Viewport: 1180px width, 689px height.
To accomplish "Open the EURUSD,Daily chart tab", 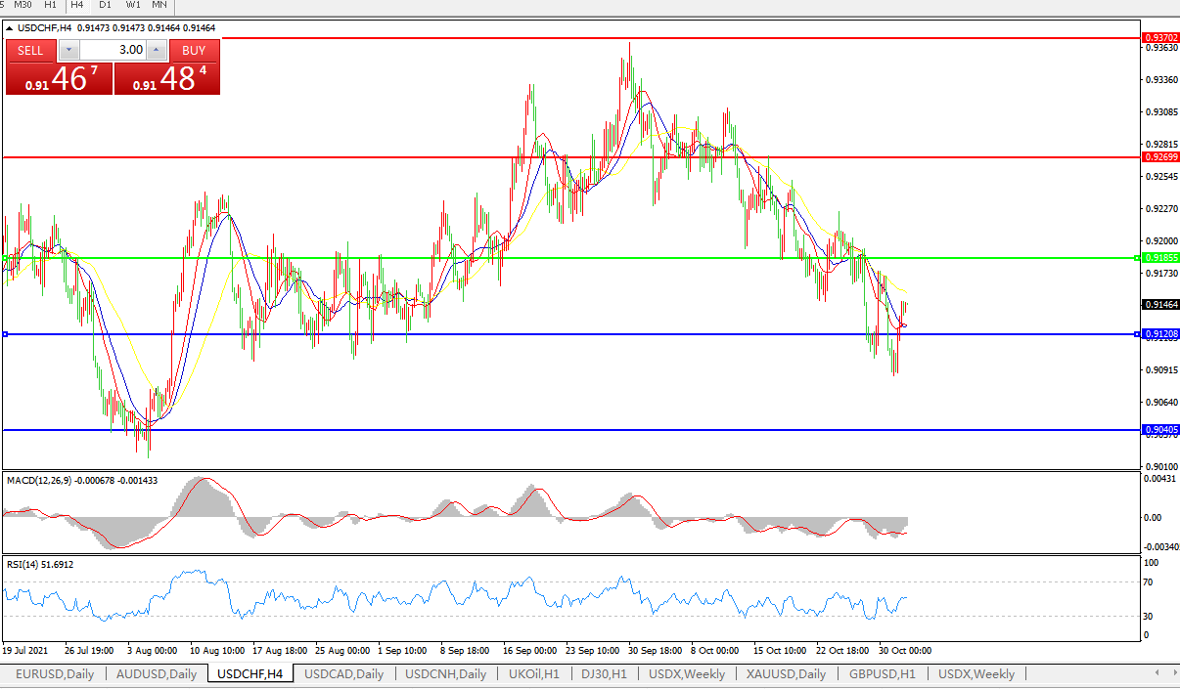I will pos(55,674).
